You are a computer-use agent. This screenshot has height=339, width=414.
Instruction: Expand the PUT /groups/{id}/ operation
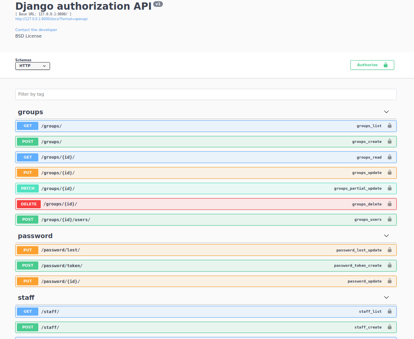tap(206, 173)
